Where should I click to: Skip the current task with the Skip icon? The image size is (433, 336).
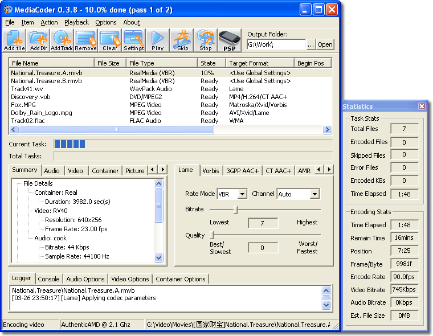point(182,40)
